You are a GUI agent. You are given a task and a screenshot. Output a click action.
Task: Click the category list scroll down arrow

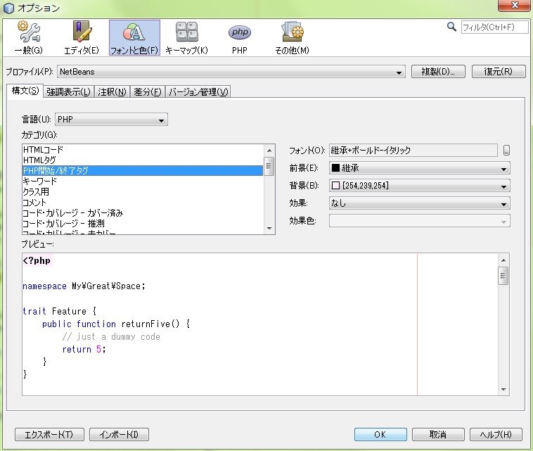point(269,228)
